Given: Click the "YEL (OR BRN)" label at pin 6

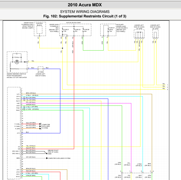Looking at the screenshot, I should click(31, 100).
